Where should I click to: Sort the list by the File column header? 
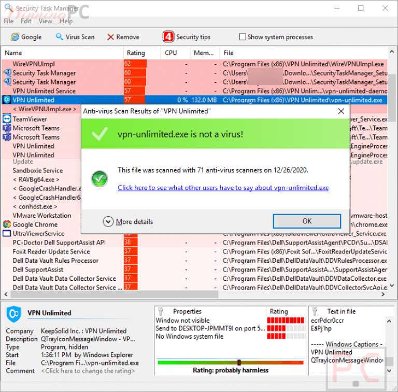[304, 53]
